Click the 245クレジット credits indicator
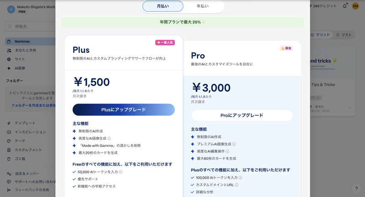 323,6
